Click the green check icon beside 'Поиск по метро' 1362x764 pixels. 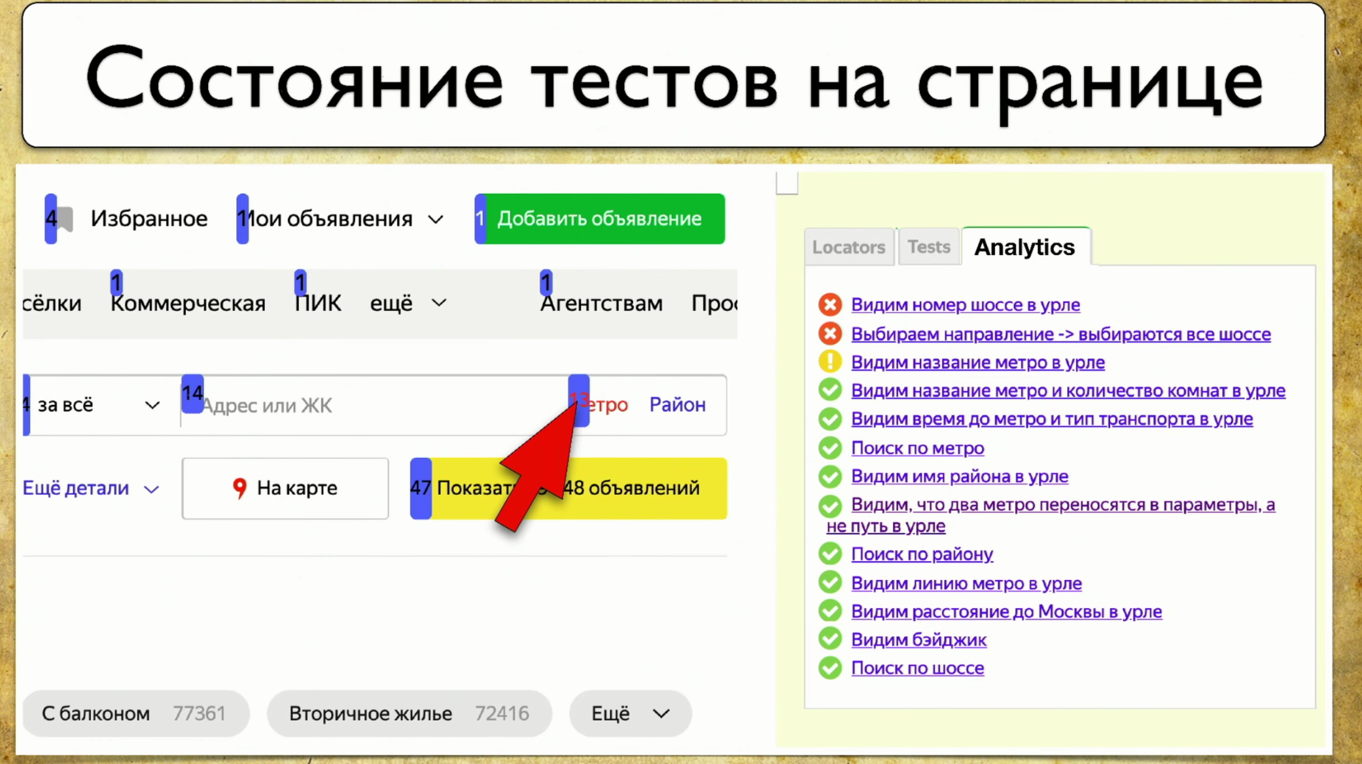(829, 447)
